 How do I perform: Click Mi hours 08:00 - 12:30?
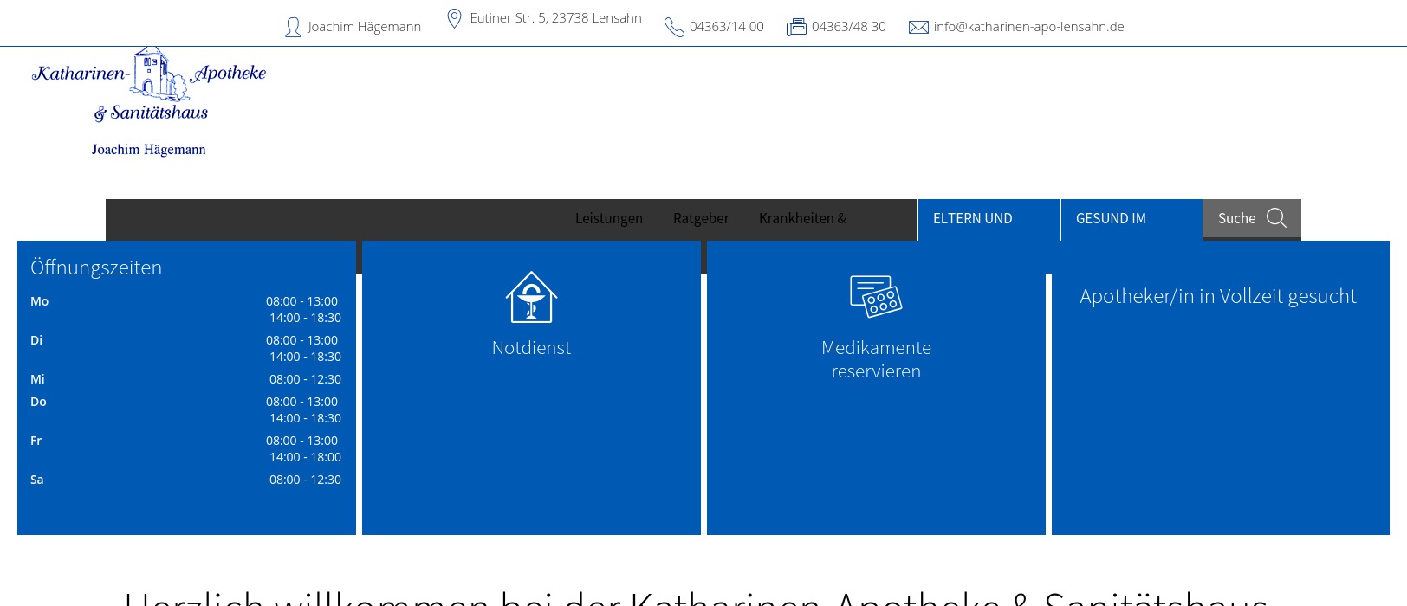click(x=305, y=379)
